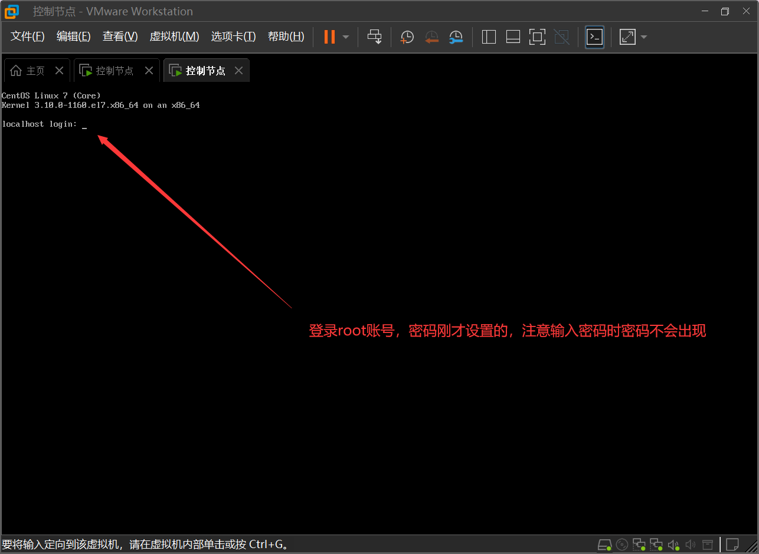Expand the stretch display dropdown arrow
The height and width of the screenshot is (554, 759).
click(644, 37)
